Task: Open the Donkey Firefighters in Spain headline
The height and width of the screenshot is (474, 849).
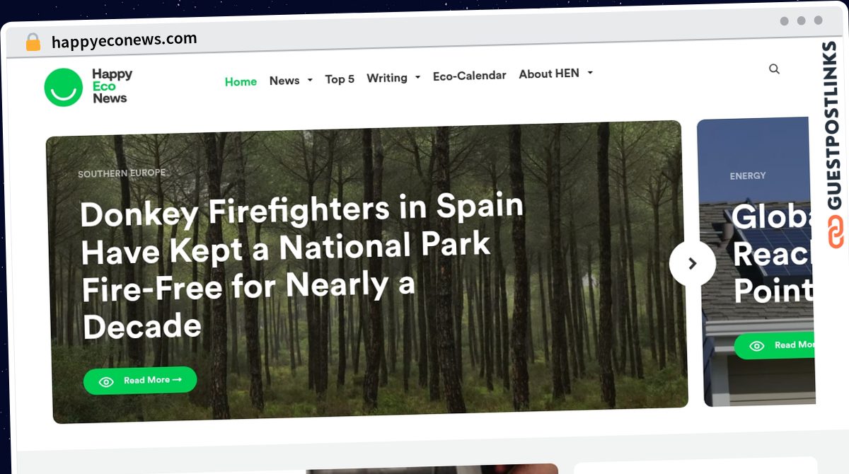Action: point(301,266)
